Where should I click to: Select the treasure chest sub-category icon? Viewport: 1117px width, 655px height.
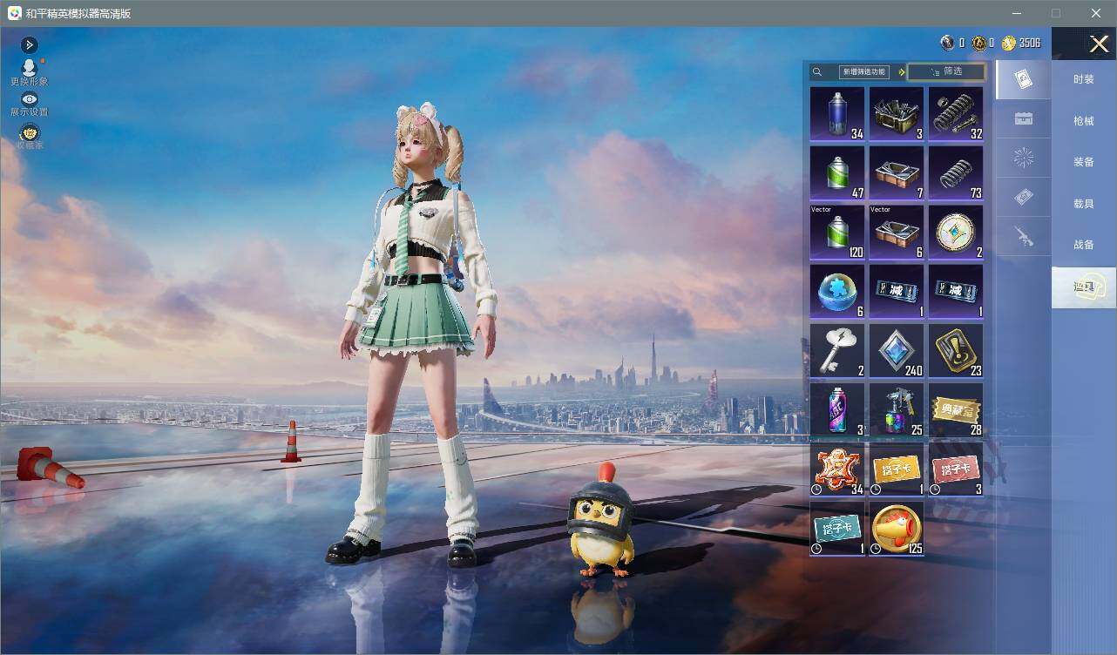coord(1024,119)
